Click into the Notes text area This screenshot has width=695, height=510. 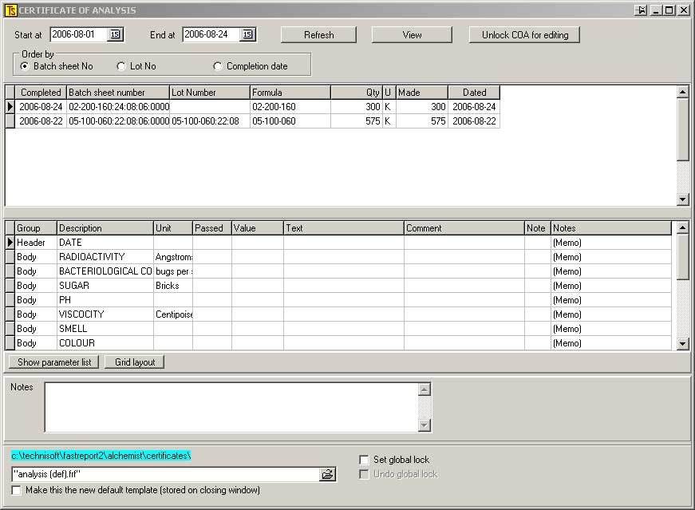(231, 407)
